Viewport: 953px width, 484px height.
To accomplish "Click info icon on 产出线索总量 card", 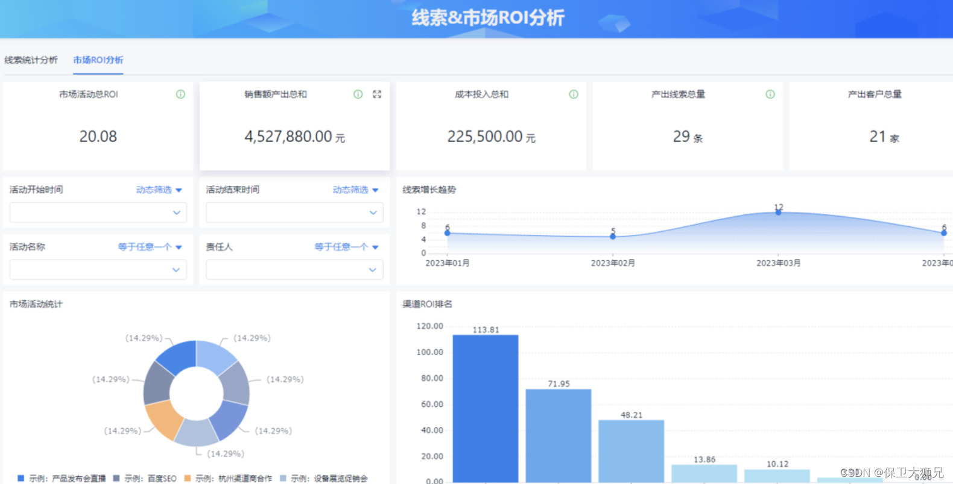I will (770, 94).
